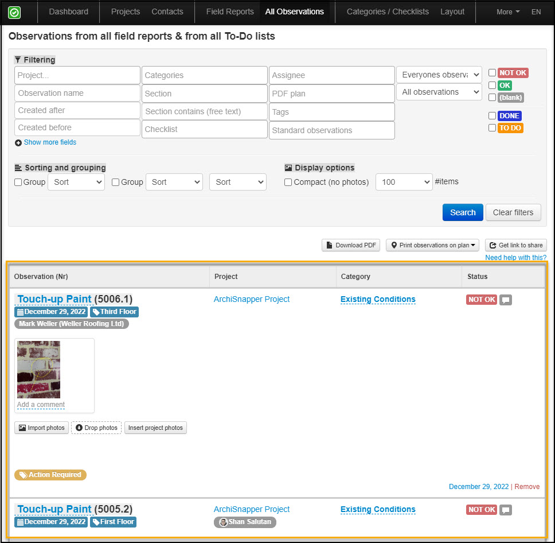This screenshot has width=555, height=543.
Task: Click Existing Conditions category in second row
Action: click(x=378, y=509)
